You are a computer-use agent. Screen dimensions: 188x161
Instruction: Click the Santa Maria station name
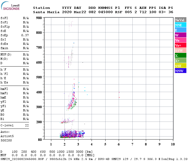[46, 12]
